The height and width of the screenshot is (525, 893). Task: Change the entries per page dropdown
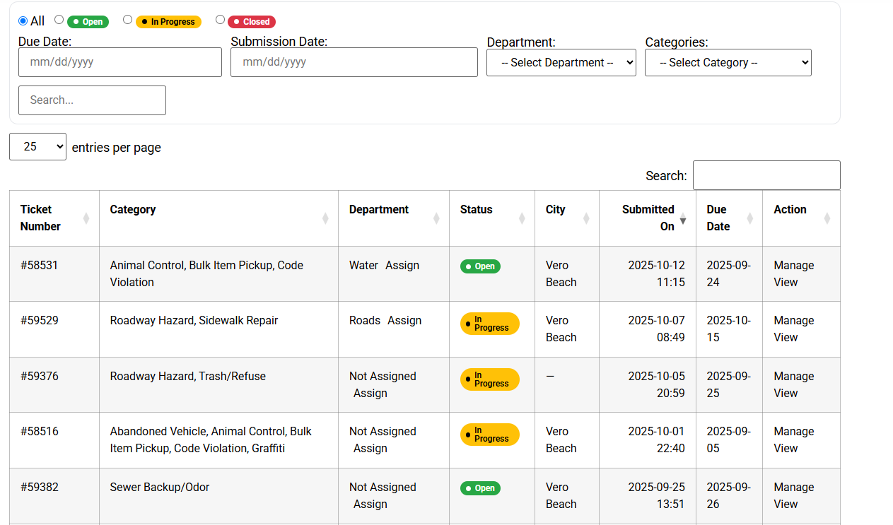click(x=37, y=147)
